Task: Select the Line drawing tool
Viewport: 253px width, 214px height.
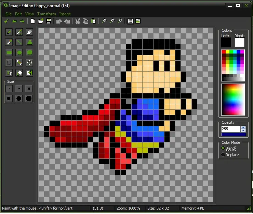Action: 19,42
